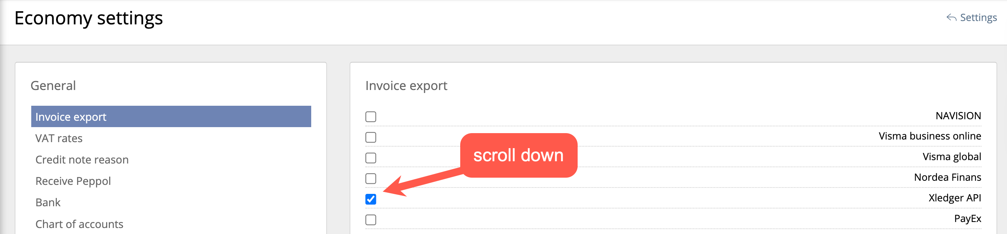Toggle the PayEx export checkbox
Image resolution: width=1007 pixels, height=234 pixels.
371,220
